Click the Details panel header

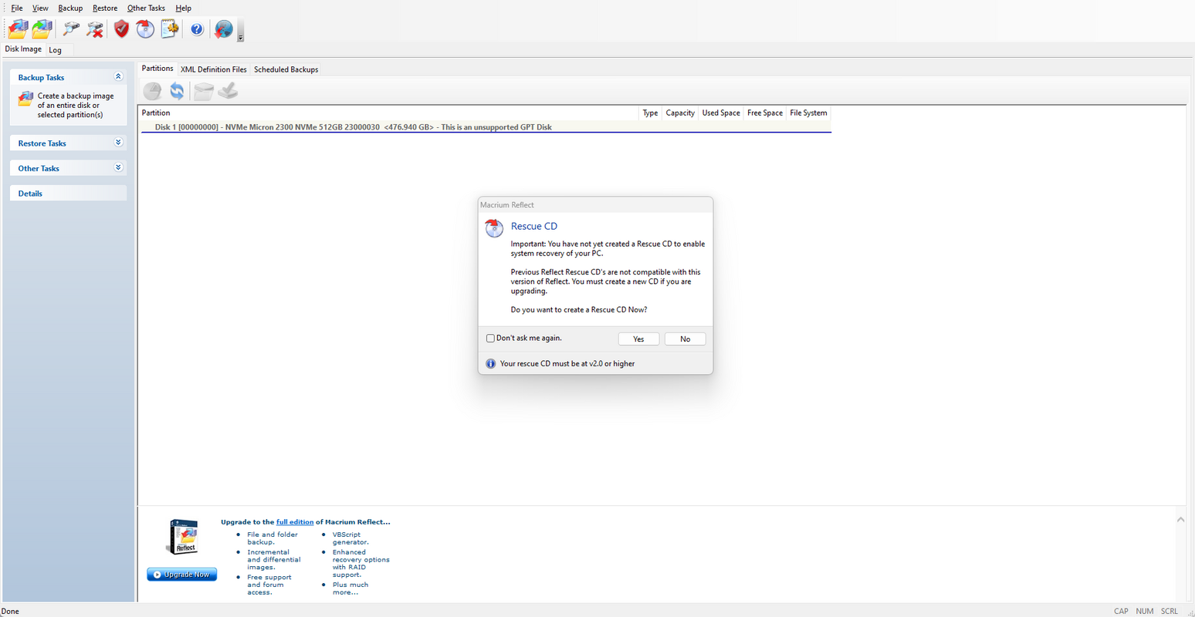pos(68,194)
